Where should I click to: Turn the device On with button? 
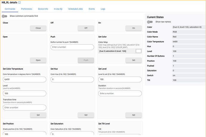[x=133, y=28]
